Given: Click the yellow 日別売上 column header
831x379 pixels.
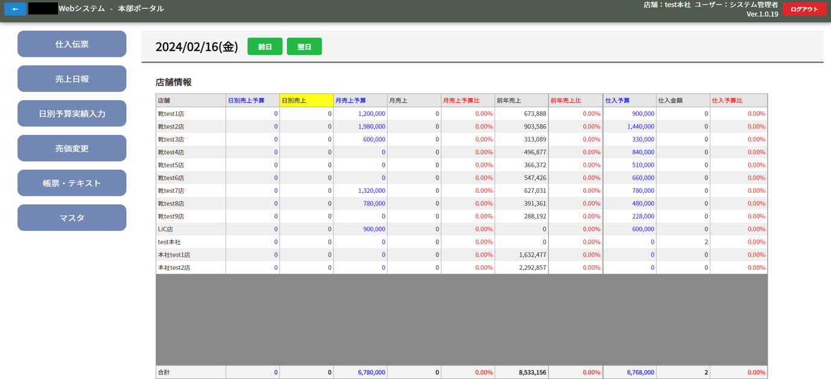Looking at the screenshot, I should click(306, 101).
